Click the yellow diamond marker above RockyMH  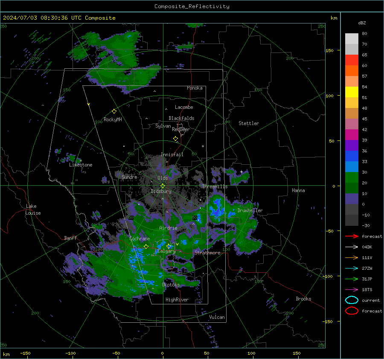pyautogui.click(x=114, y=111)
